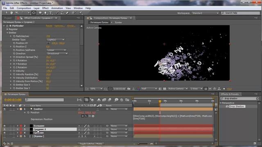
Task: Select the Hand tool
Action: 11,13
